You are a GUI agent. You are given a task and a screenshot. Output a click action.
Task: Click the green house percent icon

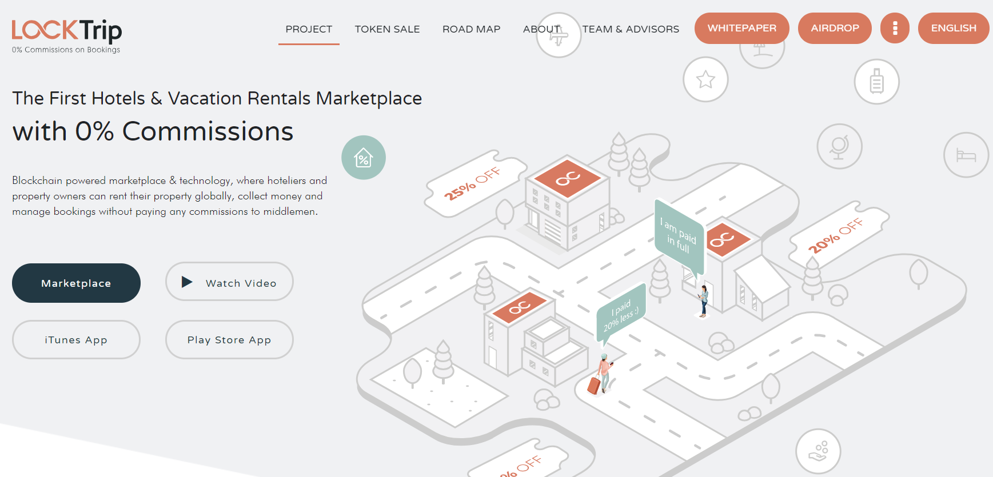click(x=364, y=158)
